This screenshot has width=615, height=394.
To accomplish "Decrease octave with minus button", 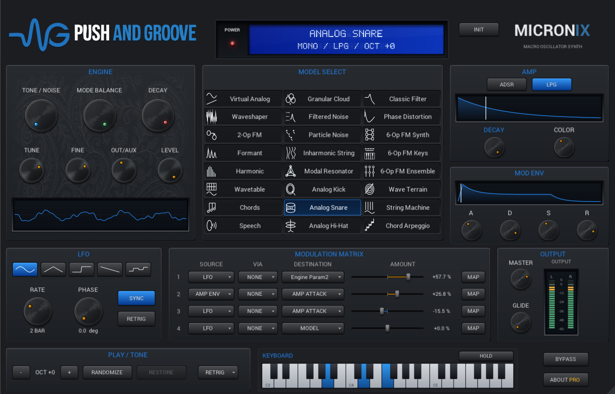I will pos(21,372).
